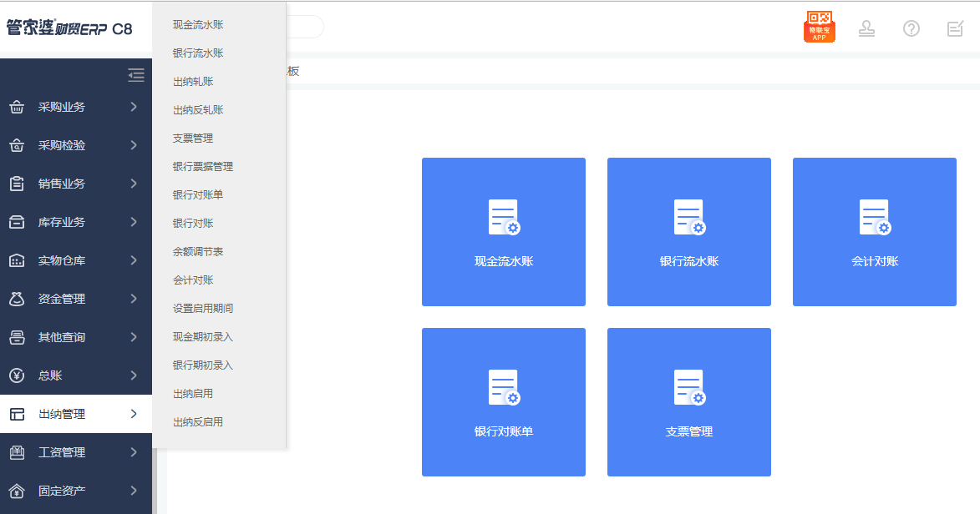Image resolution: width=980 pixels, height=514 pixels.
Task: Open 支票管理 from the submenu
Action: point(193,138)
